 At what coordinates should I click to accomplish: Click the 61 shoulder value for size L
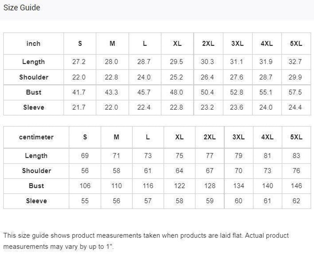click(x=148, y=171)
